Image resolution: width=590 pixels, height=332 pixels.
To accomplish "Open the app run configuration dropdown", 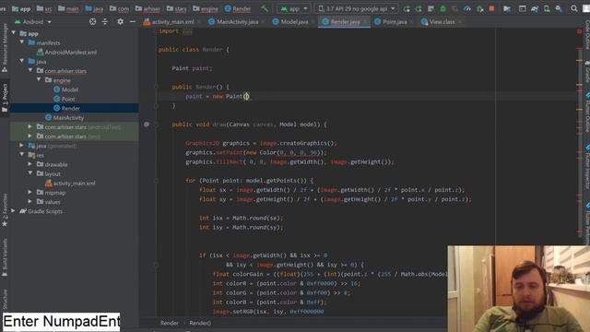I will (294, 8).
